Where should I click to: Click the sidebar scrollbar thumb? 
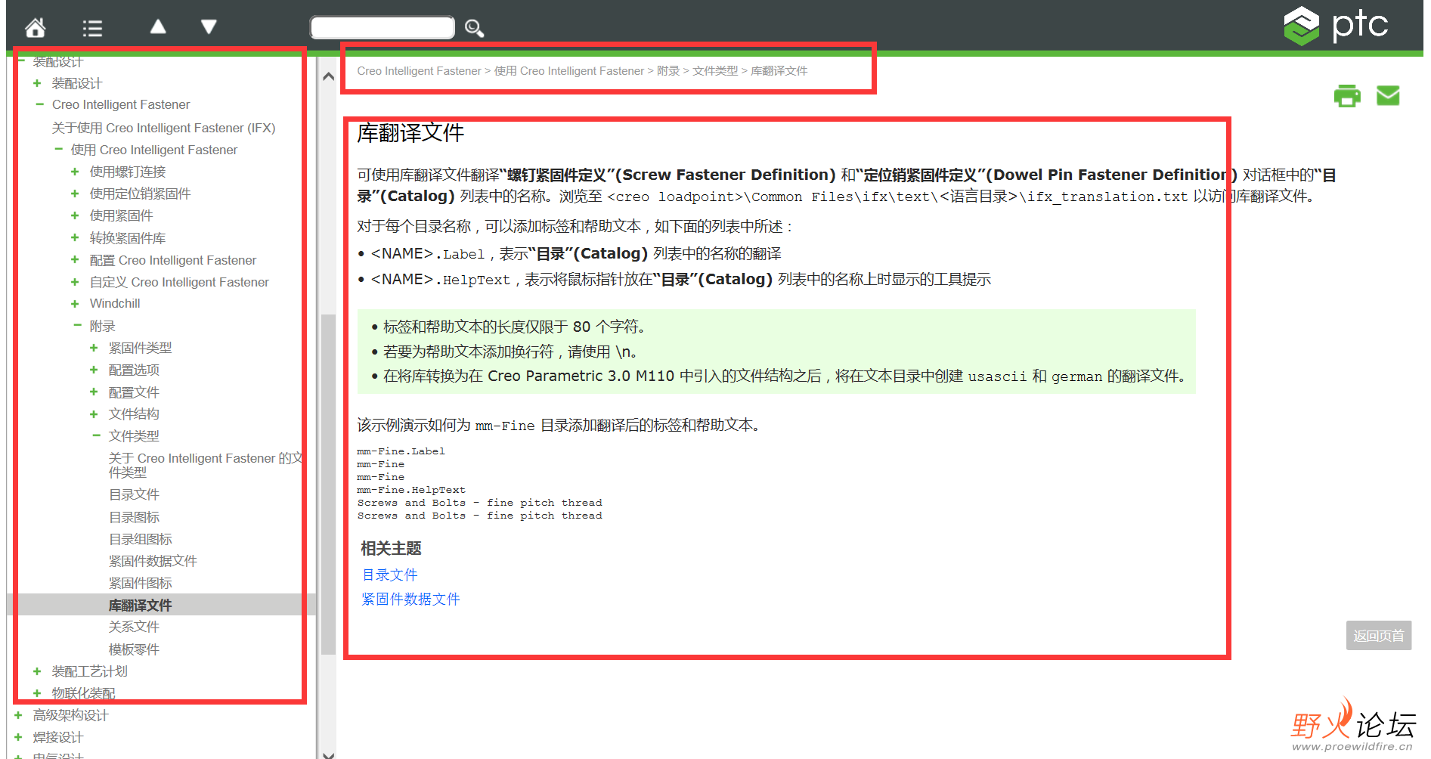(x=328, y=484)
